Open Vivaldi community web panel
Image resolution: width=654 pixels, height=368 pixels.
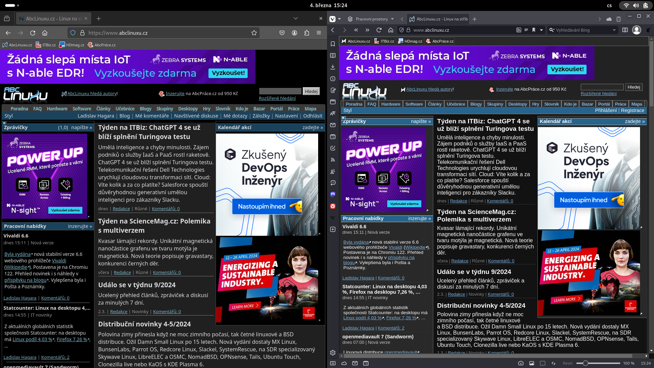(x=333, y=206)
